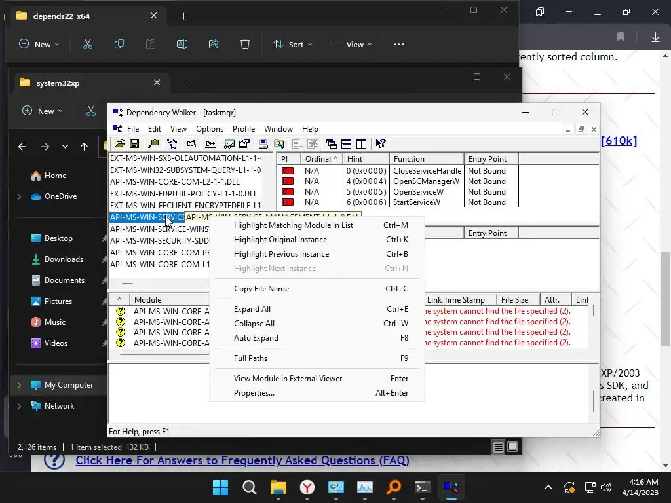Select EXT-MS-WIN-EDPUTIL-POLICY-L1-1-0.DLL tree item

(x=184, y=194)
